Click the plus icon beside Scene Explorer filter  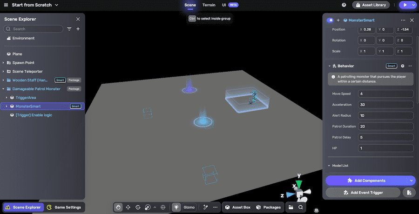click(78, 29)
